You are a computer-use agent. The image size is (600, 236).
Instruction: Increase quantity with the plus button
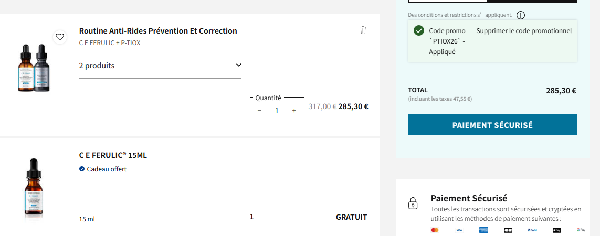click(294, 111)
